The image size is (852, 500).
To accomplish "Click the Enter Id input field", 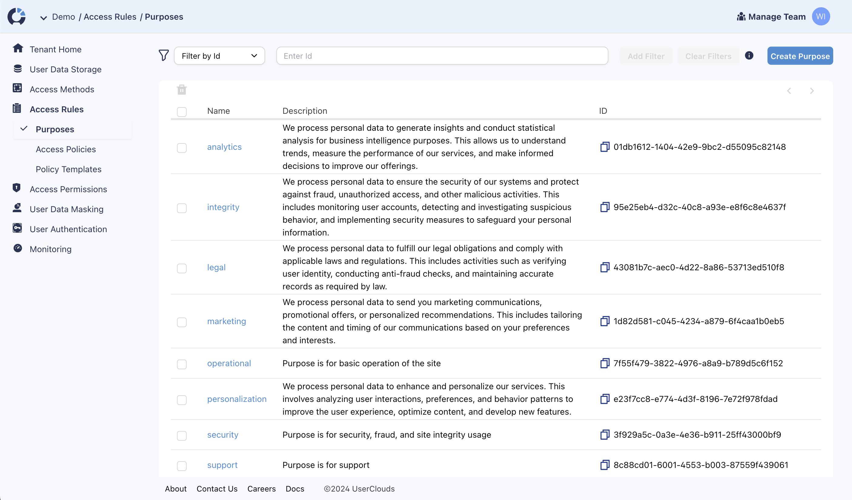I will [442, 55].
